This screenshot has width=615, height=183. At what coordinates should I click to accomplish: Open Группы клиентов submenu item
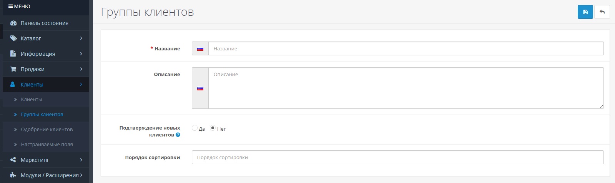pyautogui.click(x=42, y=115)
